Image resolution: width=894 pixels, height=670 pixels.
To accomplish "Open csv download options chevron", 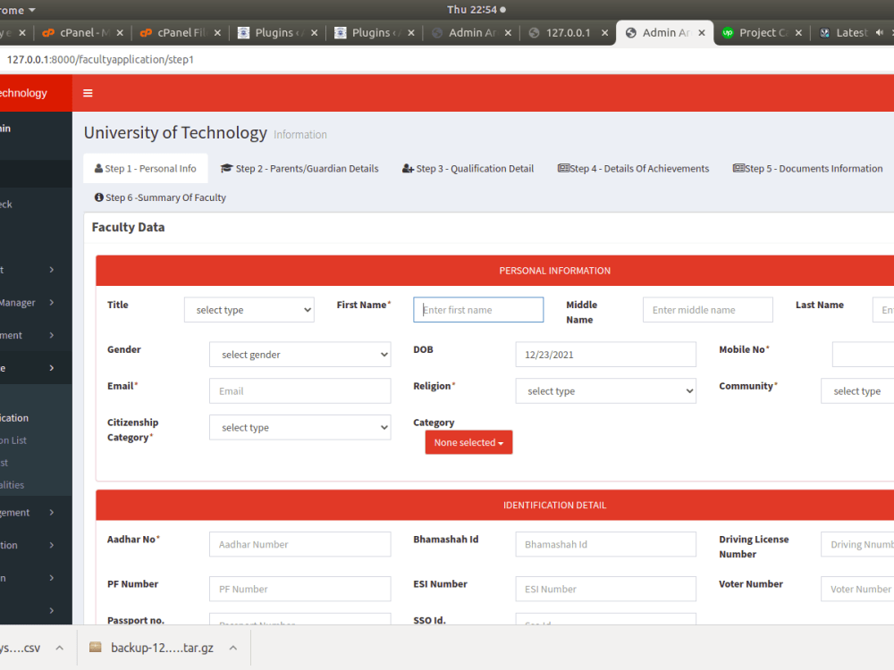I will pyautogui.click(x=59, y=648).
